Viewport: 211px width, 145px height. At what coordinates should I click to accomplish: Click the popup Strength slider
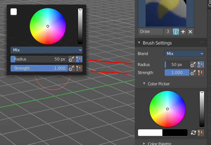tap(39, 68)
